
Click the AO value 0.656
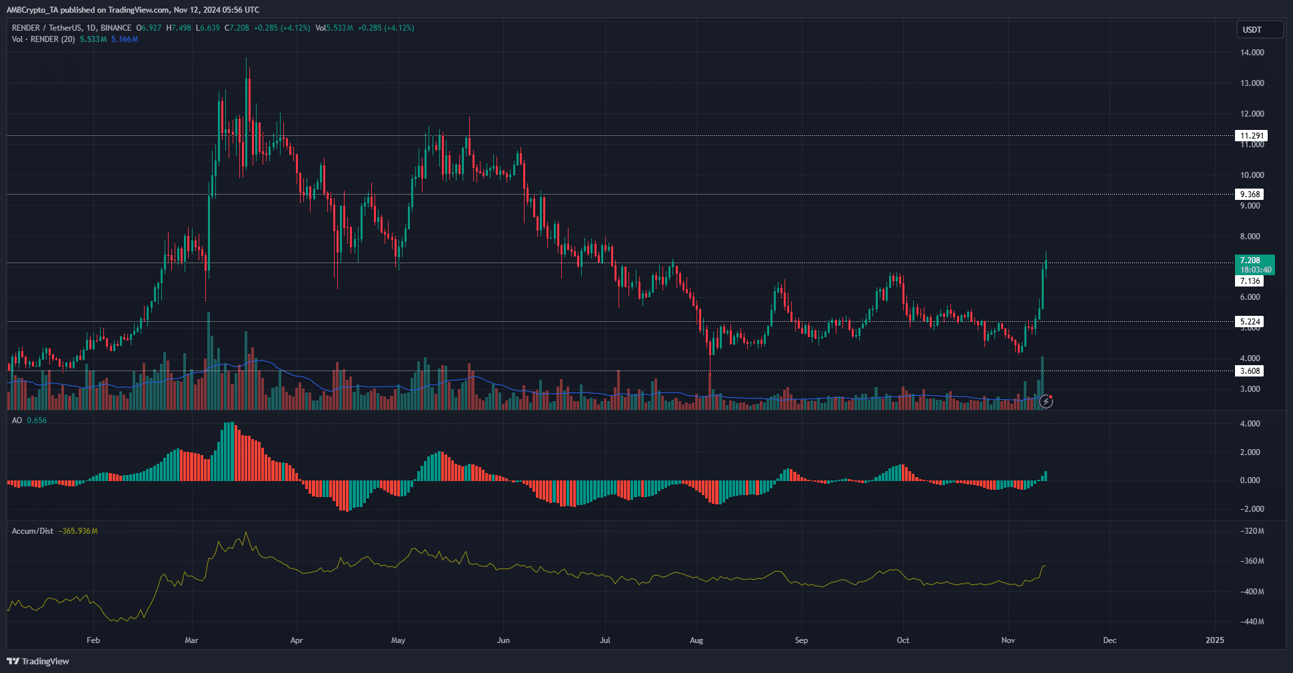37,420
